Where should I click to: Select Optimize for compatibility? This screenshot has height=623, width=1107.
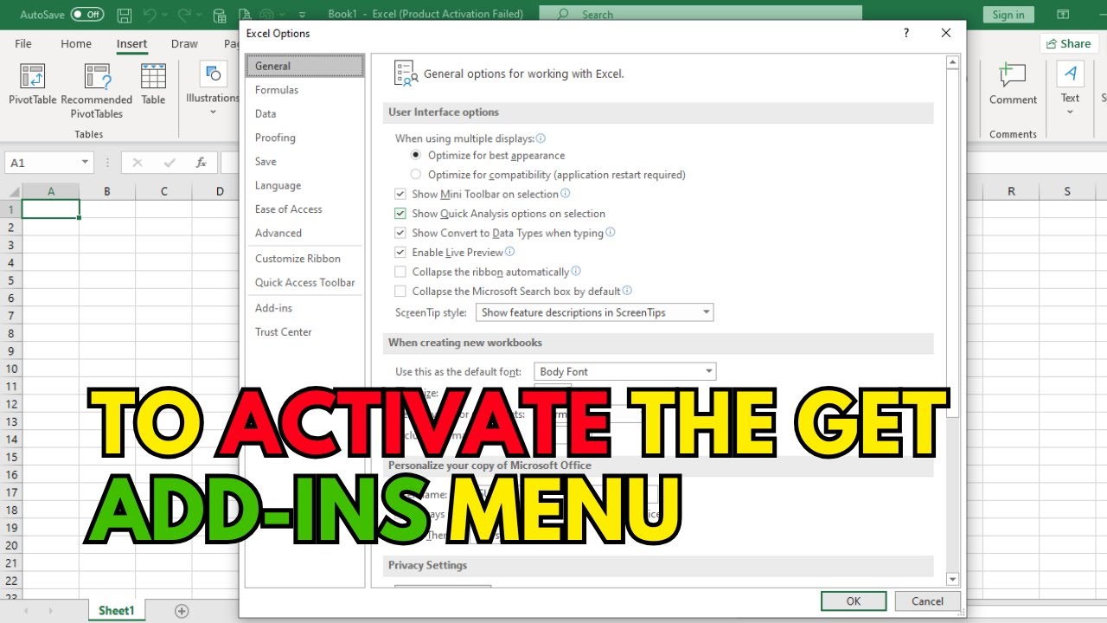tap(416, 175)
